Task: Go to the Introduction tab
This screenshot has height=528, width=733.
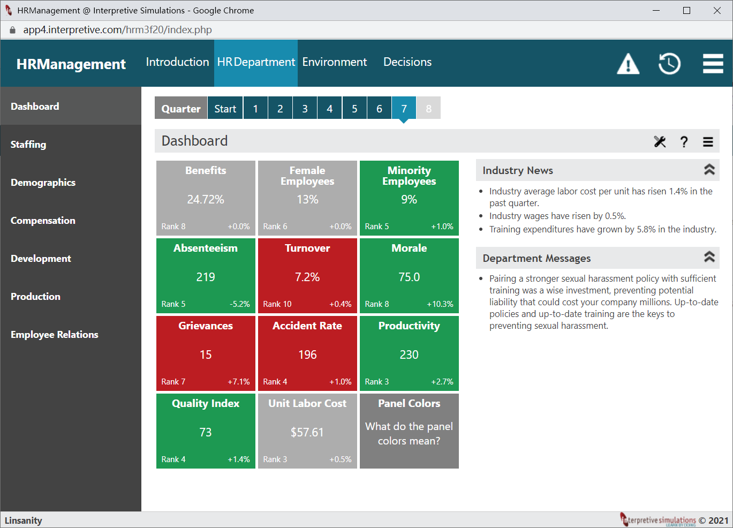Action: [177, 62]
